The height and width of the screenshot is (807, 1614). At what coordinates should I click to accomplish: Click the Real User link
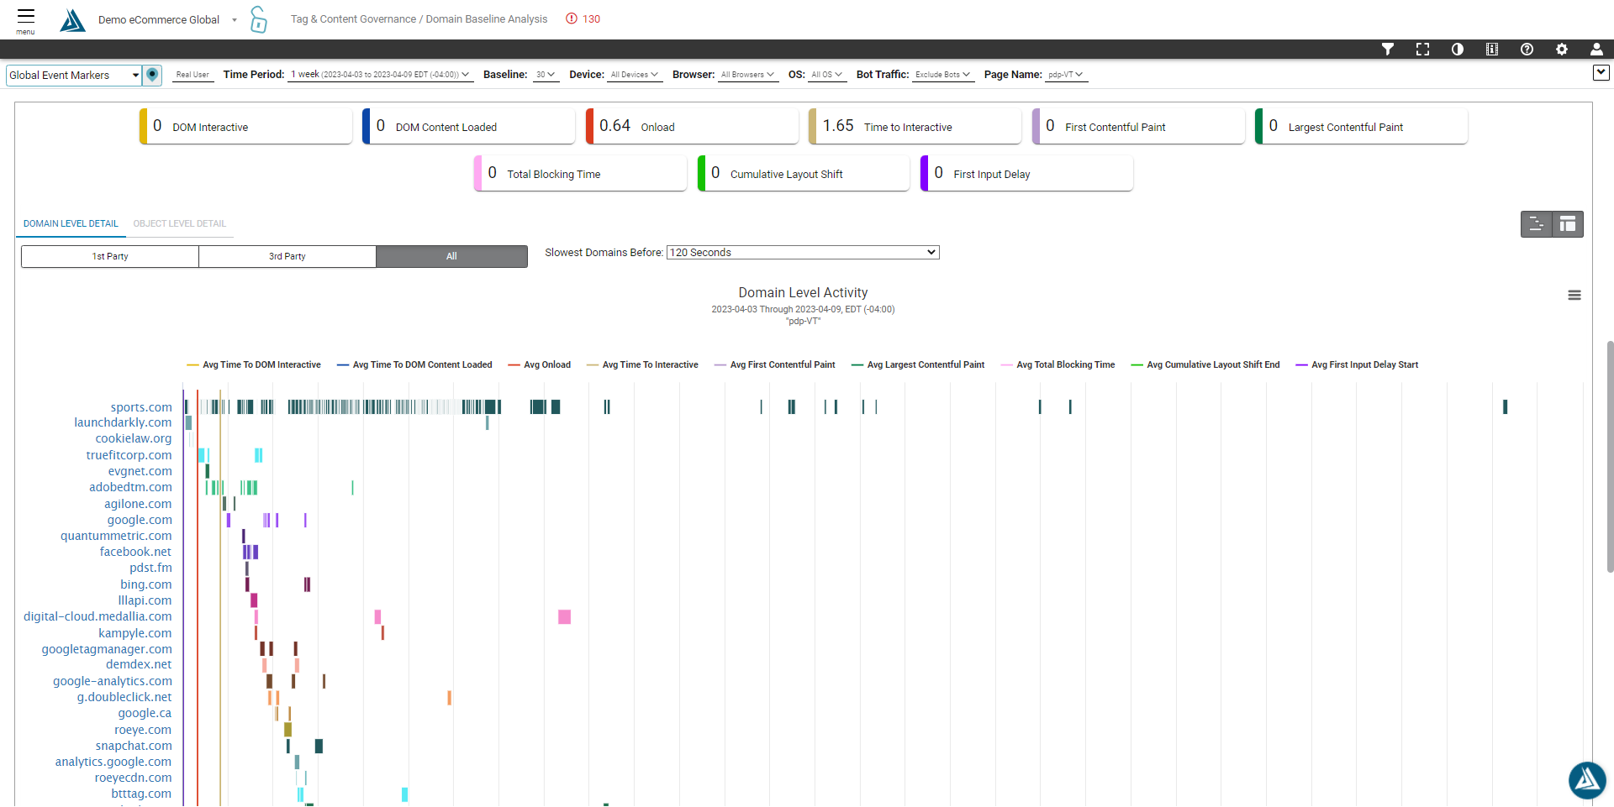(x=193, y=75)
